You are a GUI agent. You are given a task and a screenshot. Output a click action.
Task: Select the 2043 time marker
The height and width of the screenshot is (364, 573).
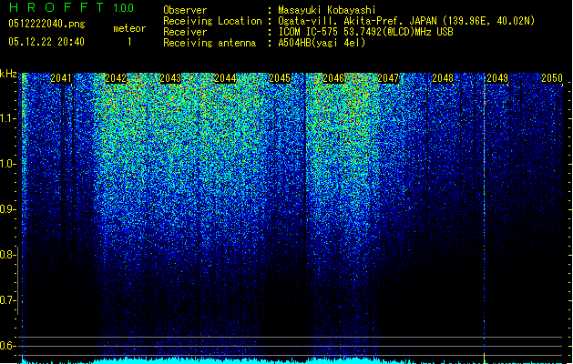click(x=170, y=78)
